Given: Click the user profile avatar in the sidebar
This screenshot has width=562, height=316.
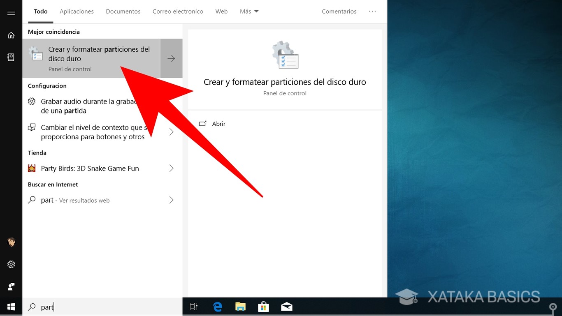Looking at the screenshot, I should pos(11,242).
